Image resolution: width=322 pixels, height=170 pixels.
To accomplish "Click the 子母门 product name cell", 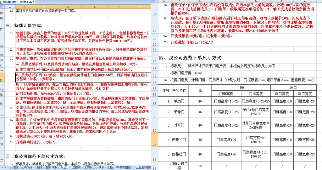I will coord(179,112).
